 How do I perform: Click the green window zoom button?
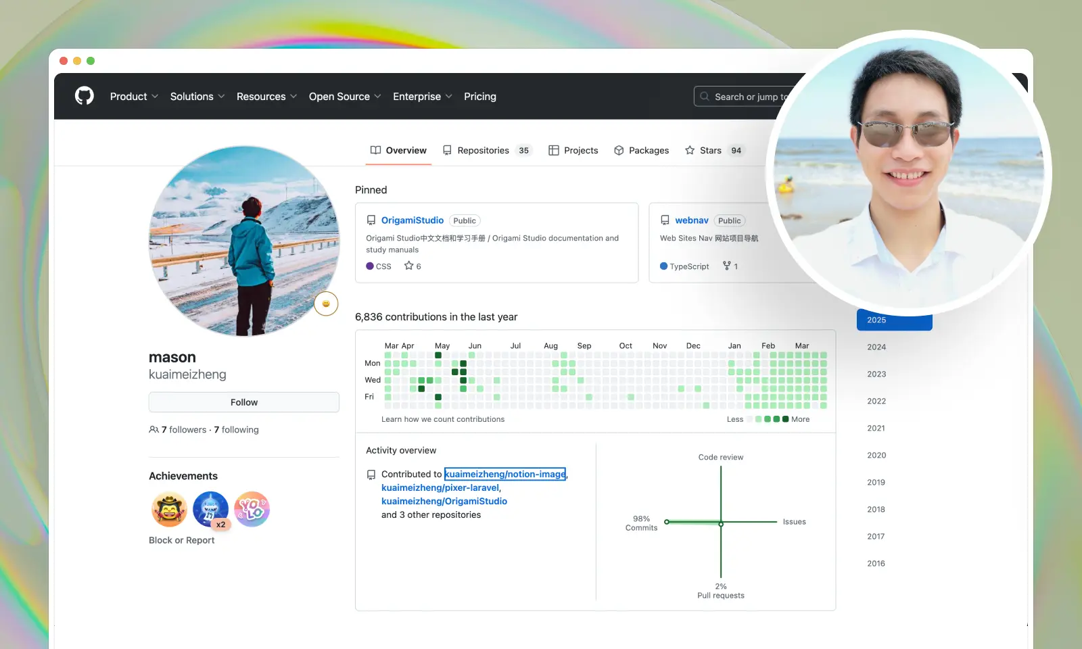click(91, 61)
